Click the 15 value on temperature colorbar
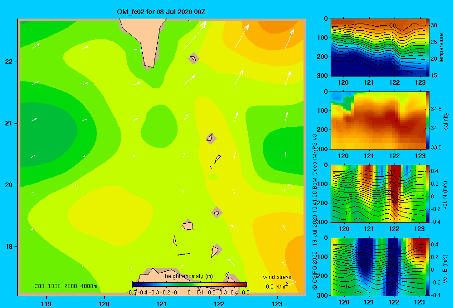Screen dimensions: 453x308 (434, 75)
